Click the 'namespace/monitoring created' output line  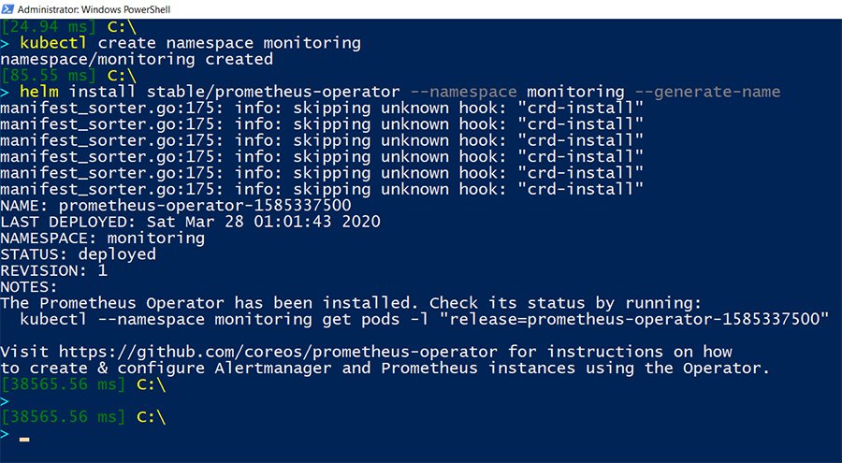pos(137,59)
